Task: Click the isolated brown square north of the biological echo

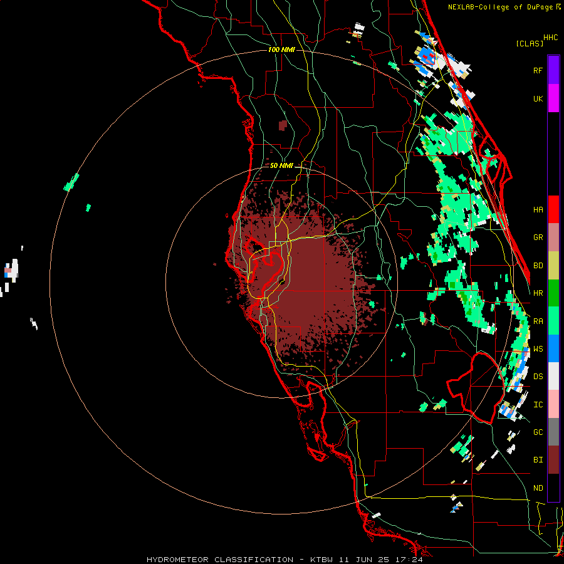Action: (x=283, y=125)
